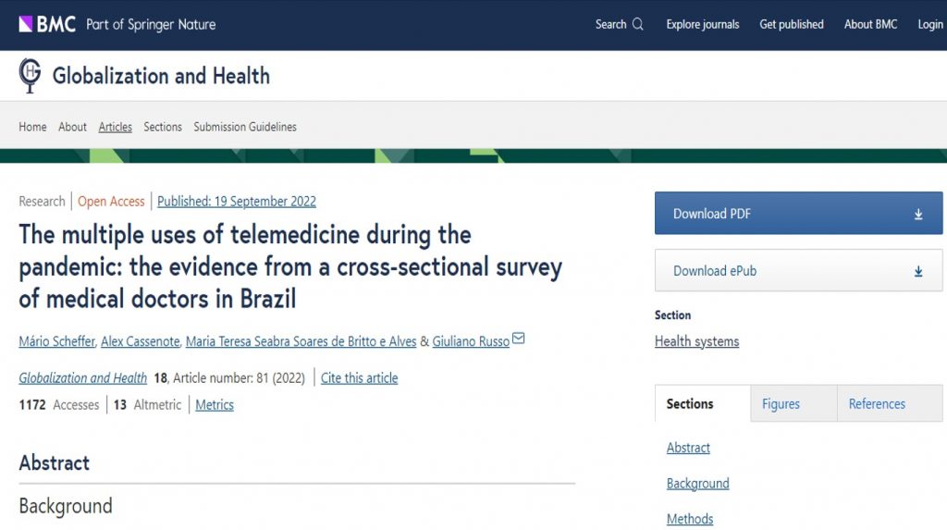The height and width of the screenshot is (530, 947).
Task: Switch to the Figures tab
Action: [x=781, y=404]
